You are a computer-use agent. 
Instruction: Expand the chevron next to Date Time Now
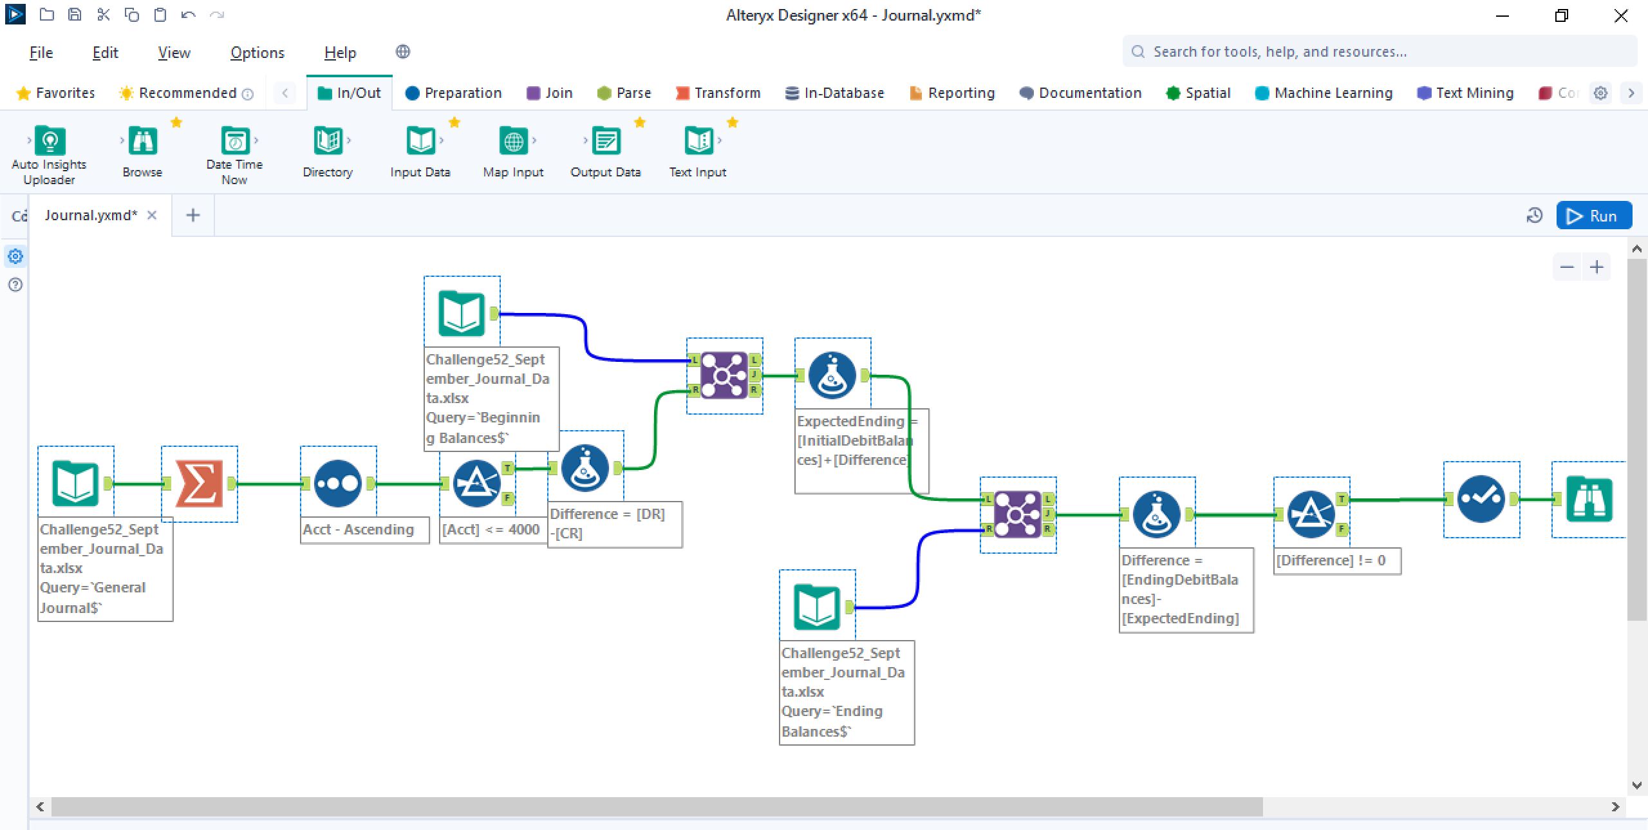(256, 140)
